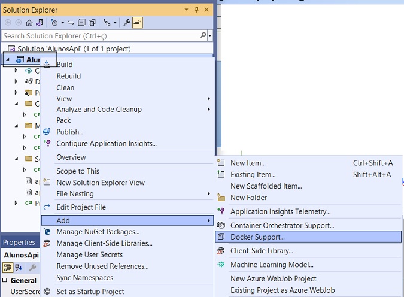
Task: Click Switch Views icon in Solution Explorer toolbar
Action: 40,23
